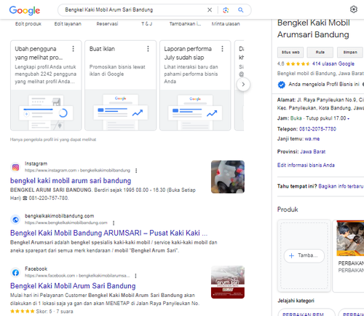The height and width of the screenshot is (316, 364).
Task: Click the search input field
Action: pos(133,10)
